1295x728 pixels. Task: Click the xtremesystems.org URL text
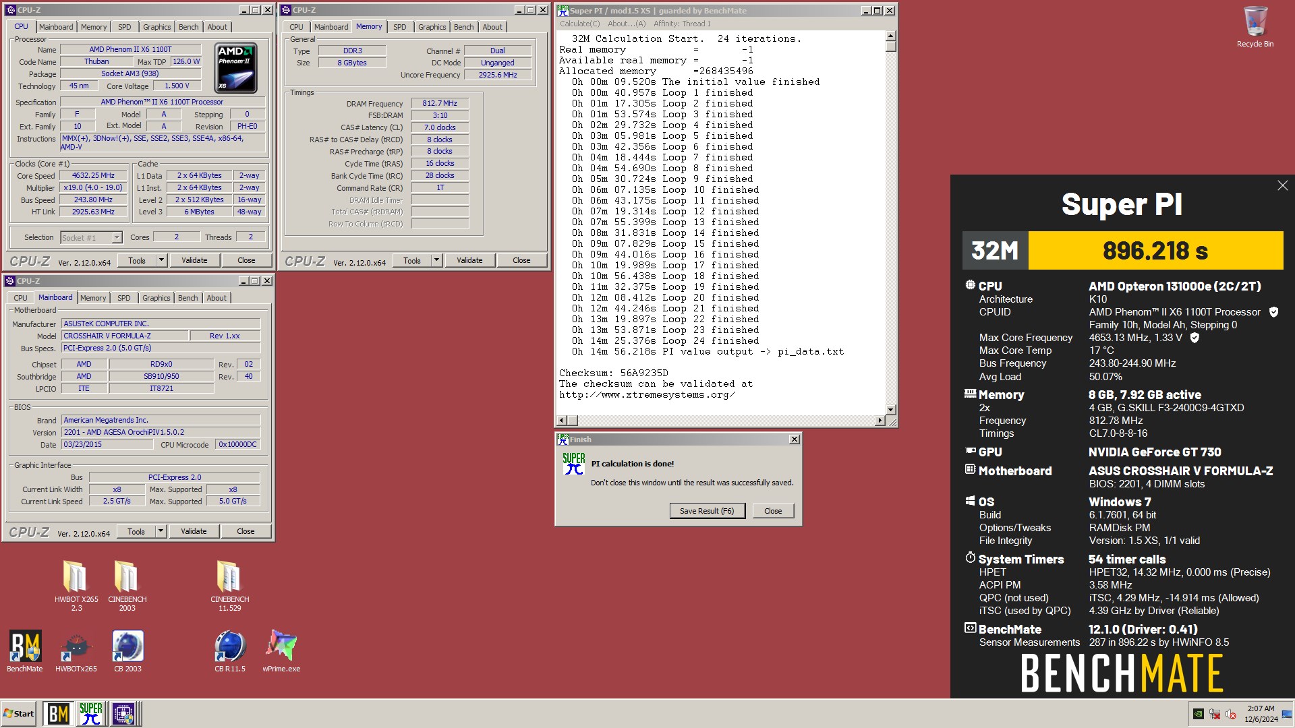tap(647, 394)
